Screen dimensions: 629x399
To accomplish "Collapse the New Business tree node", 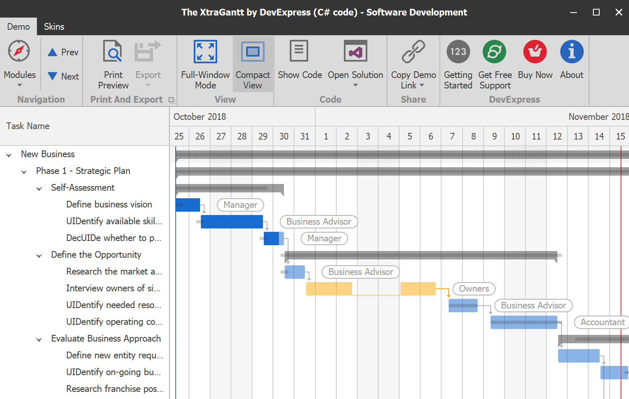I will coord(9,154).
